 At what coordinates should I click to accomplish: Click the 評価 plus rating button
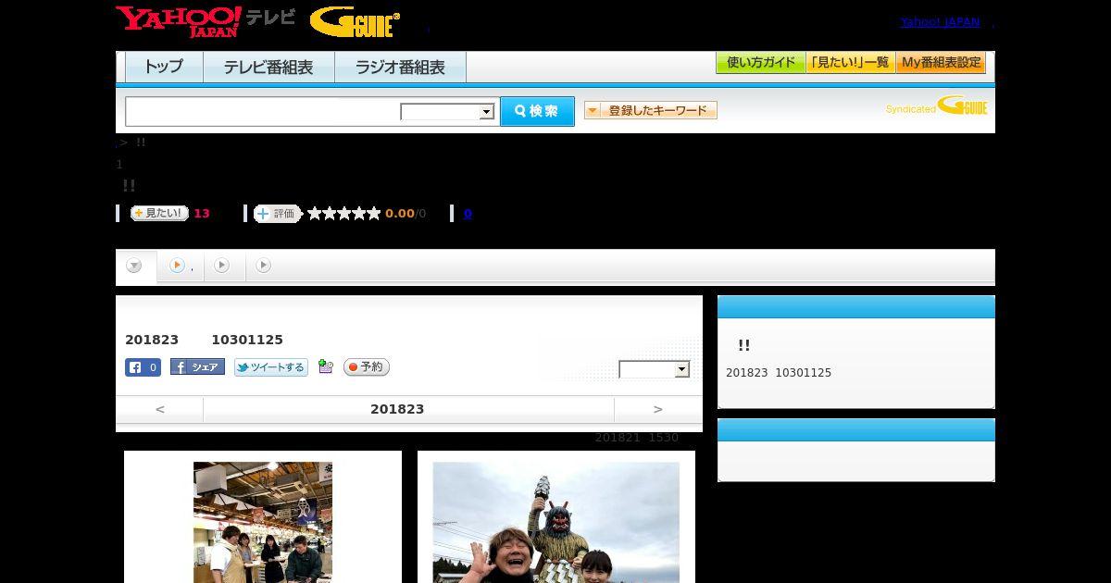click(278, 214)
